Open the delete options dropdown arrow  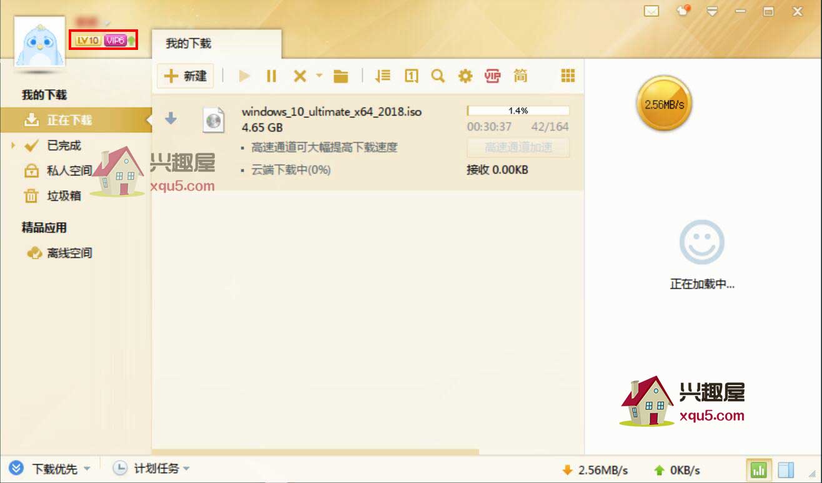319,76
